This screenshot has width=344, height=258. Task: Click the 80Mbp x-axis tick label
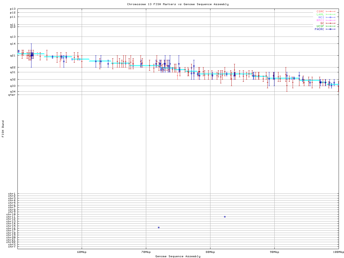tap(210, 252)
